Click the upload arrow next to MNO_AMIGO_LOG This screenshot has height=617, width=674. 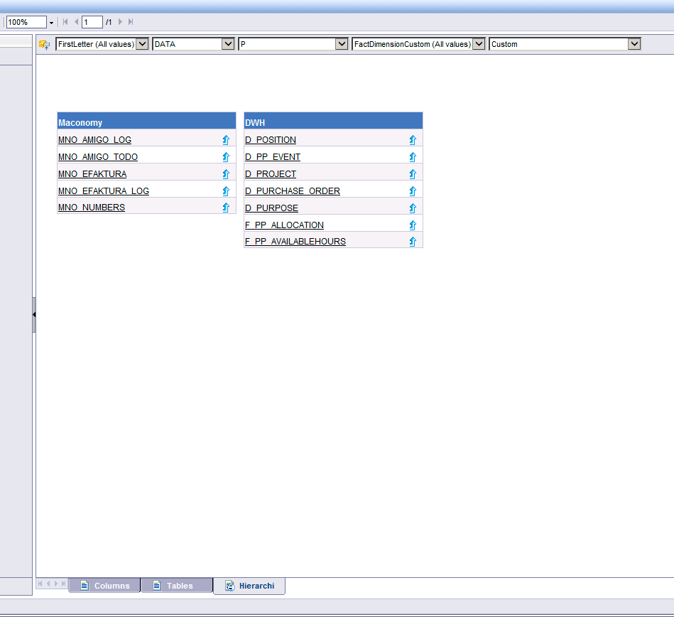tap(226, 140)
